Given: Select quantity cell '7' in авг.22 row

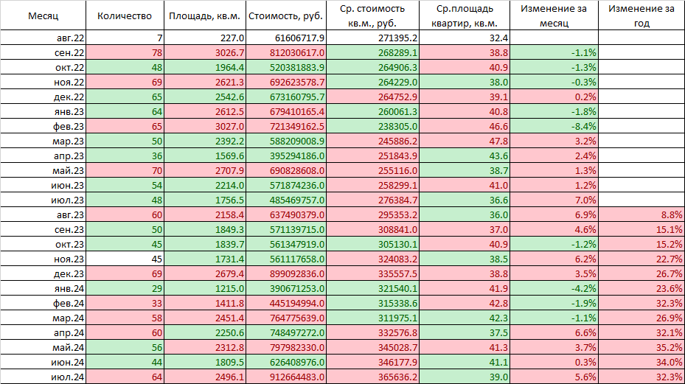Looking at the screenshot, I should coord(125,38).
